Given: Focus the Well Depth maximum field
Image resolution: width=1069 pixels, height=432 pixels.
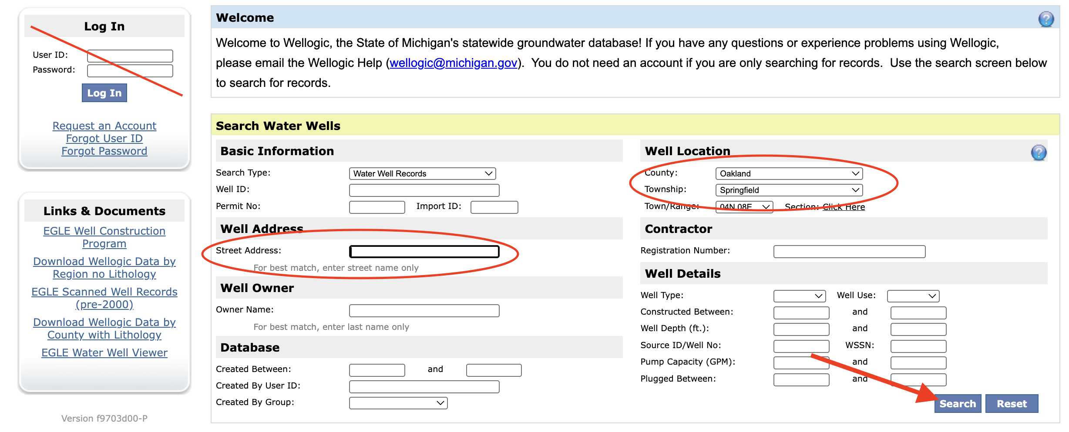Looking at the screenshot, I should (x=918, y=329).
